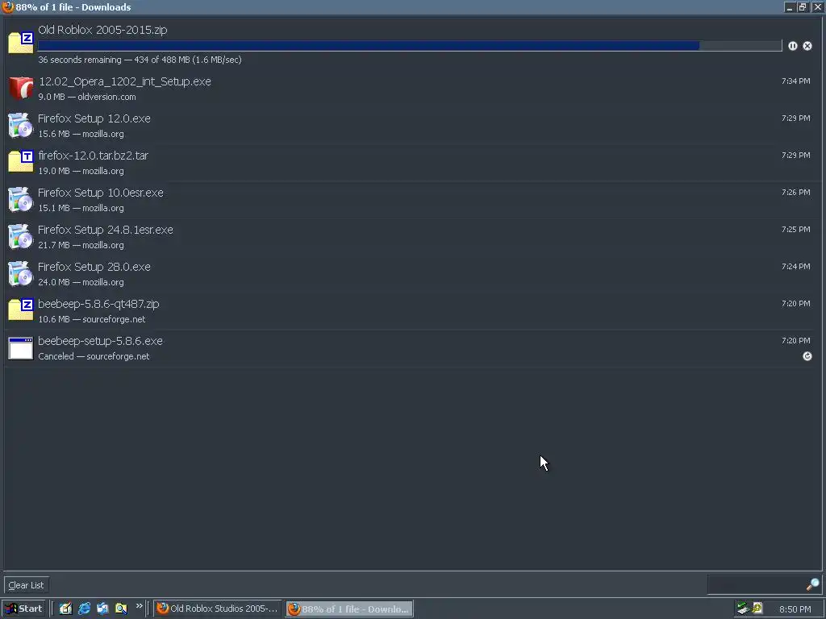826x619 pixels.
Task: Click the beebeep-setup-5.8.6.exe window icon
Action: (x=20, y=348)
